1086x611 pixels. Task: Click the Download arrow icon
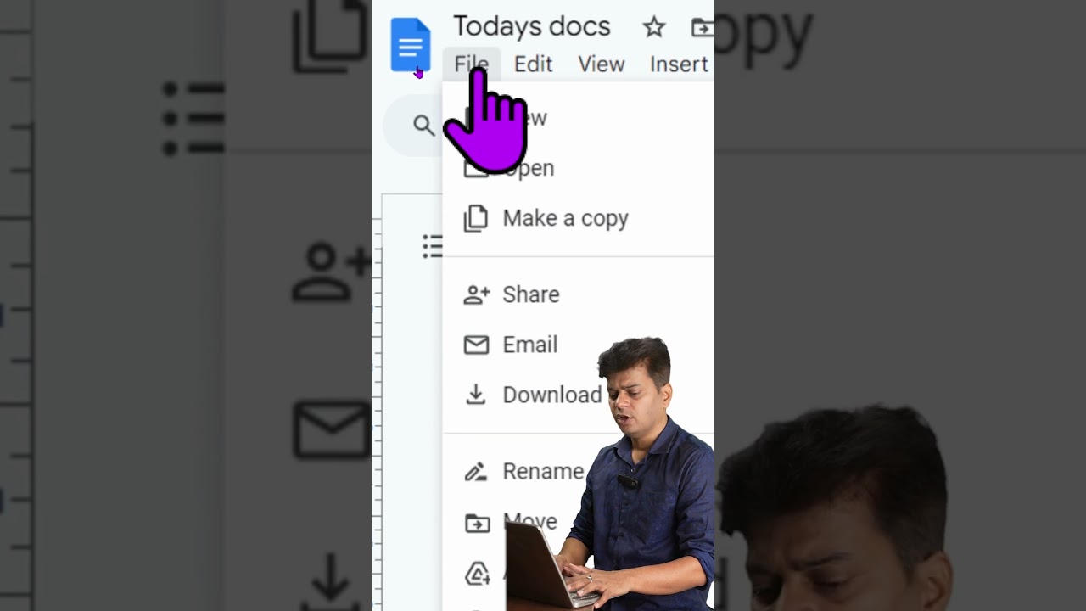click(x=476, y=395)
